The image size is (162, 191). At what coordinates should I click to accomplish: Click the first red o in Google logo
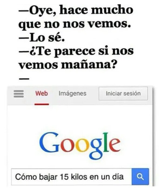coord(67,145)
